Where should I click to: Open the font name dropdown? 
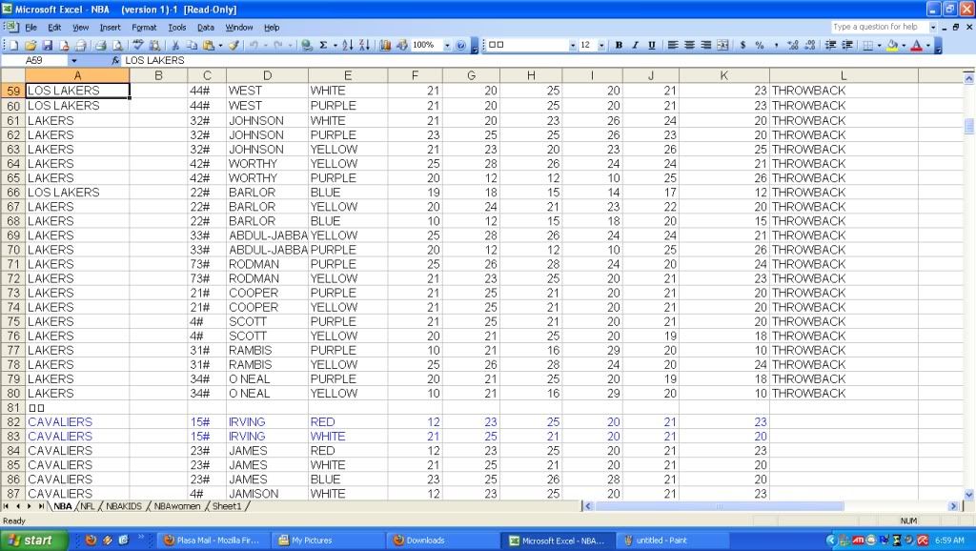(573, 45)
